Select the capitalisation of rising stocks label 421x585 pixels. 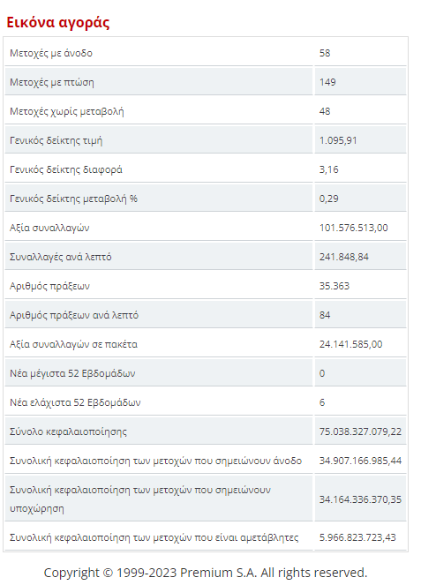pos(155,461)
